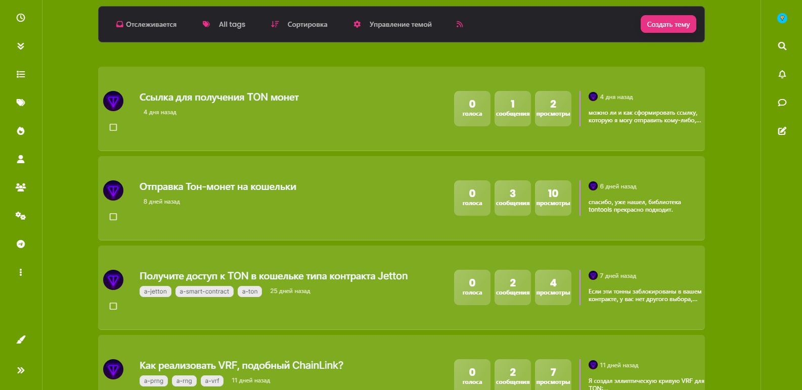
Task: Click the clock Recent icon in left sidebar
Action: 21,18
